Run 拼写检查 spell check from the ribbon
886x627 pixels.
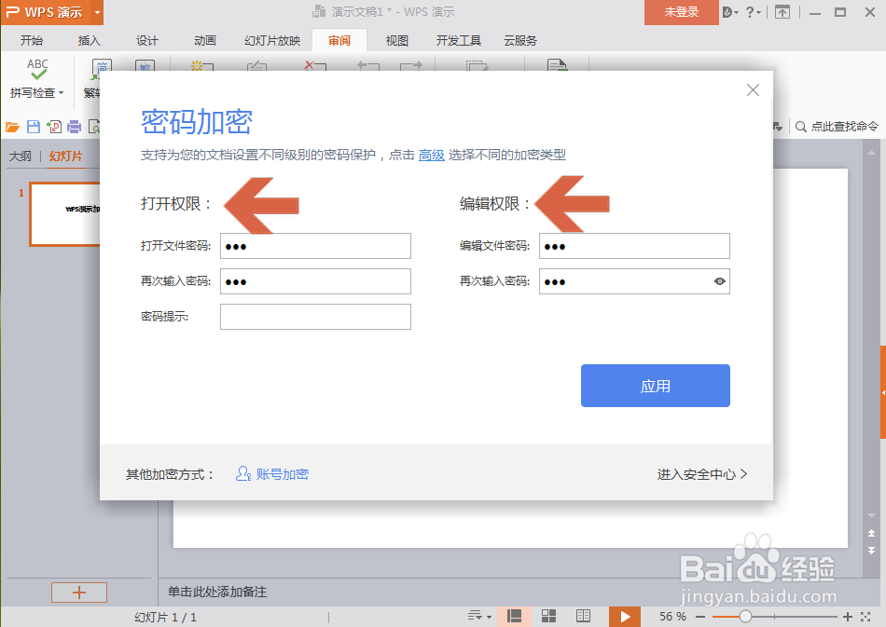tap(35, 77)
